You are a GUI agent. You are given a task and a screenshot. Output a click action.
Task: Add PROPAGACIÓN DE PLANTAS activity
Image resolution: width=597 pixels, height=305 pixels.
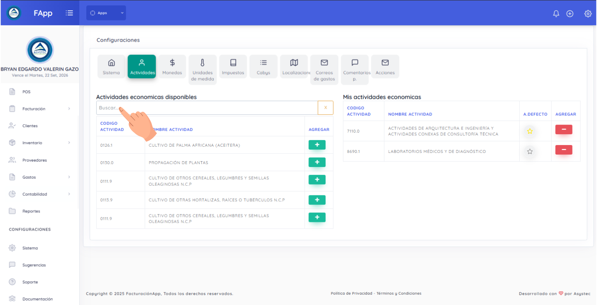pyautogui.click(x=317, y=162)
